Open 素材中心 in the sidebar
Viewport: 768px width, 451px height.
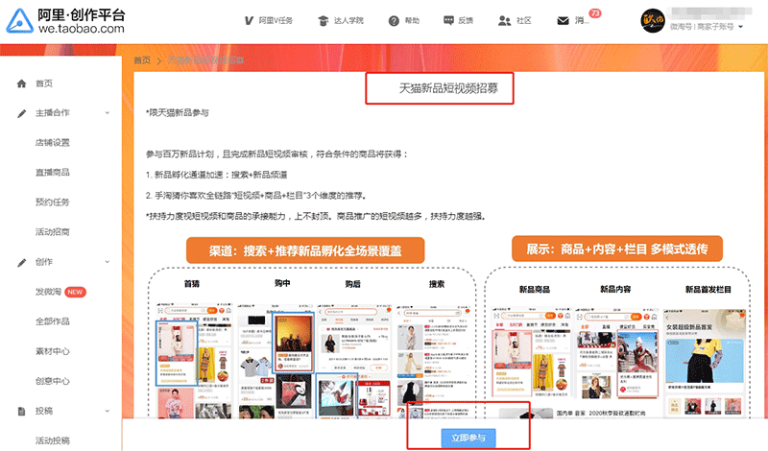click(53, 351)
